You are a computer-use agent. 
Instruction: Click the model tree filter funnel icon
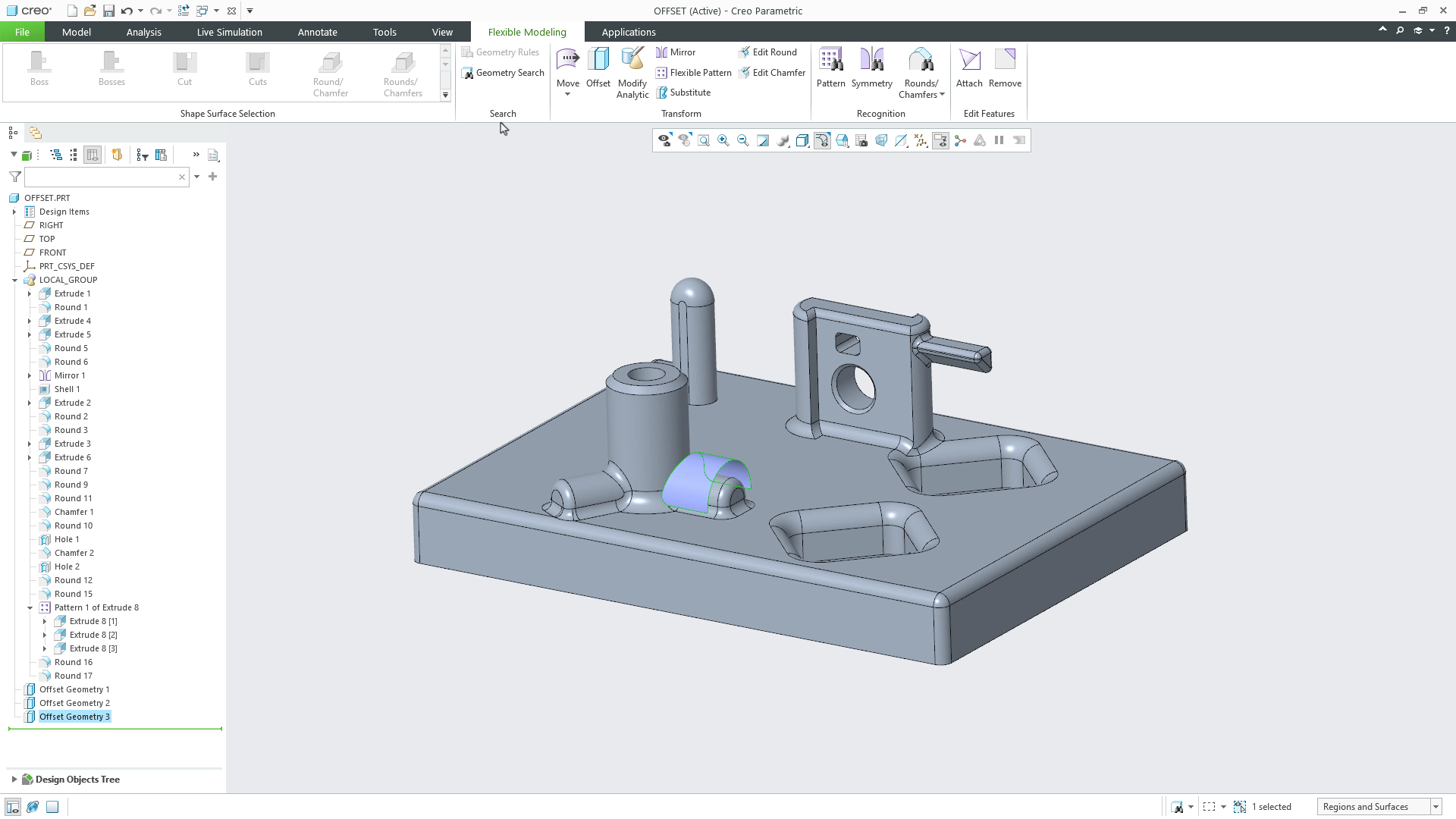click(x=14, y=177)
